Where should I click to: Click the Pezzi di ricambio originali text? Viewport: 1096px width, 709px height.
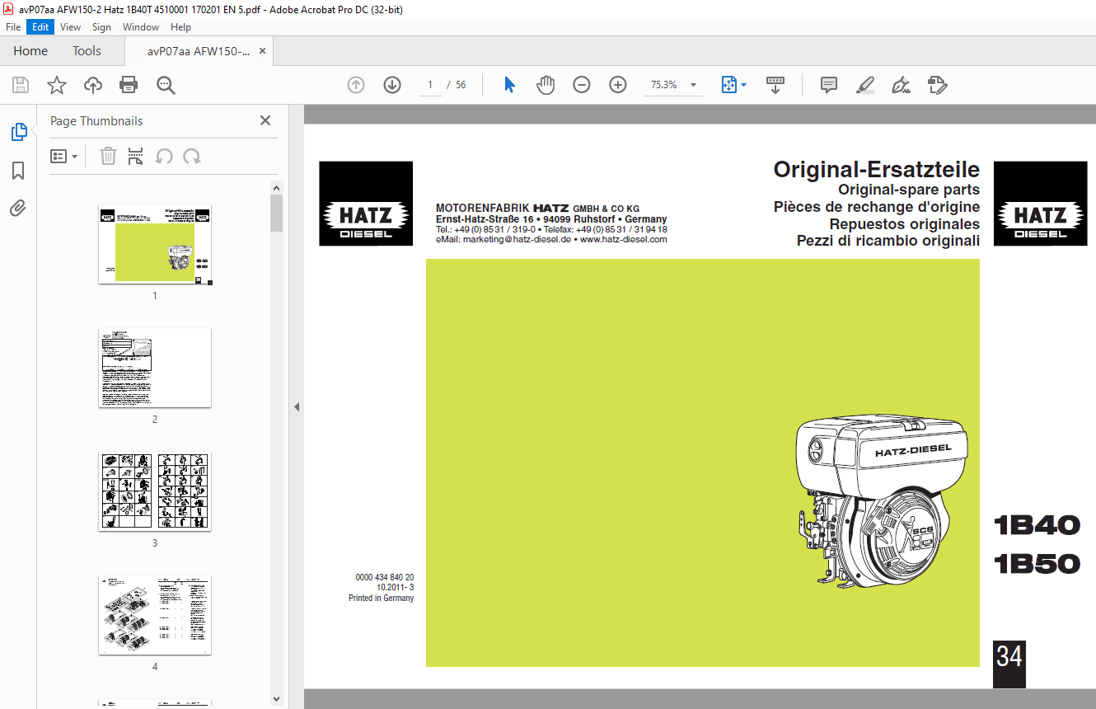[x=888, y=241]
